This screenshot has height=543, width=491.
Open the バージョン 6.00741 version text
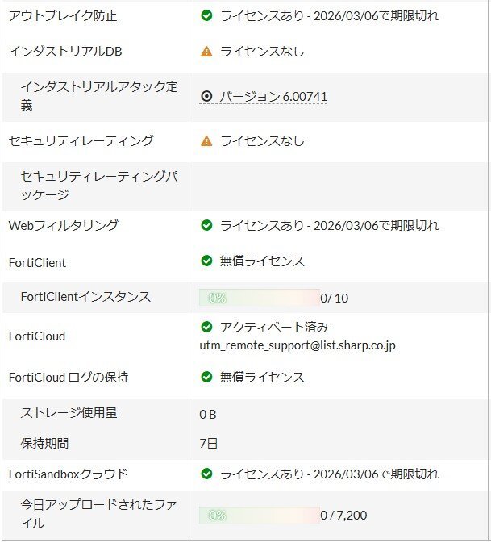pos(273,96)
